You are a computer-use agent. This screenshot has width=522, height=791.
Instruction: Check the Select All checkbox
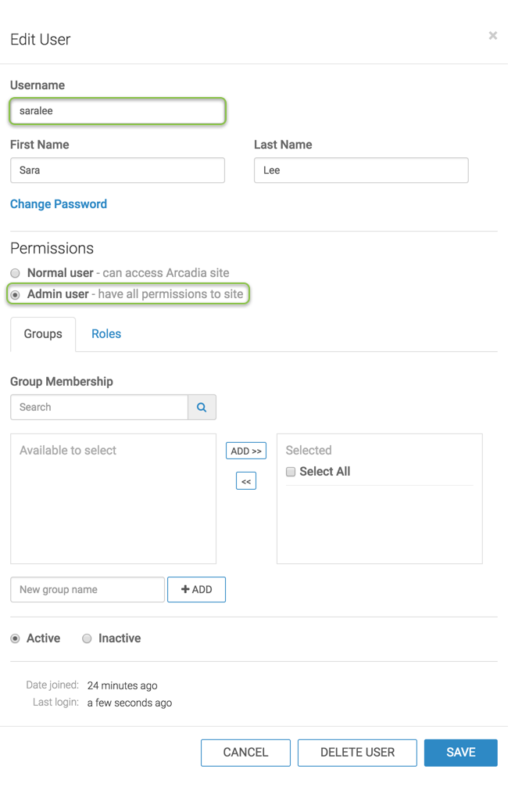pyautogui.click(x=291, y=472)
